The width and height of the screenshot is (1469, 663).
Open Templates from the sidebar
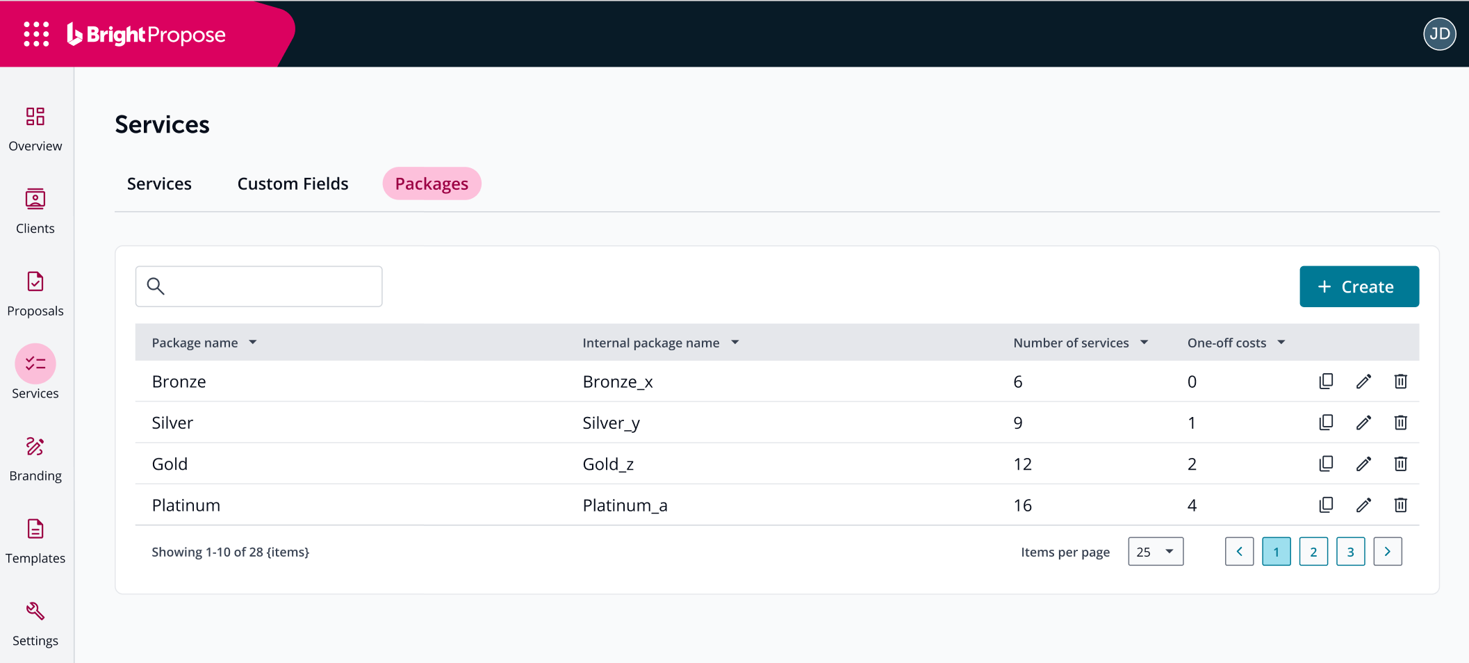coord(35,541)
